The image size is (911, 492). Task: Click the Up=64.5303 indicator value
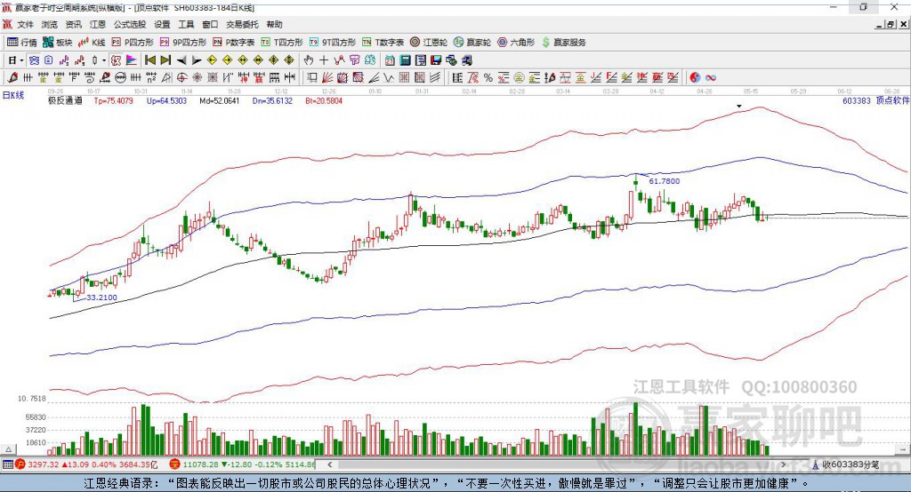[166, 100]
